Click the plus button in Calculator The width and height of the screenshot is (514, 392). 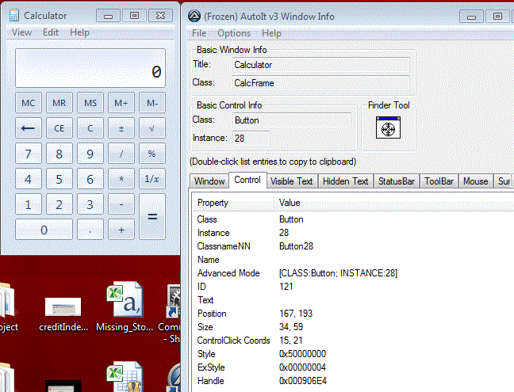tap(121, 230)
